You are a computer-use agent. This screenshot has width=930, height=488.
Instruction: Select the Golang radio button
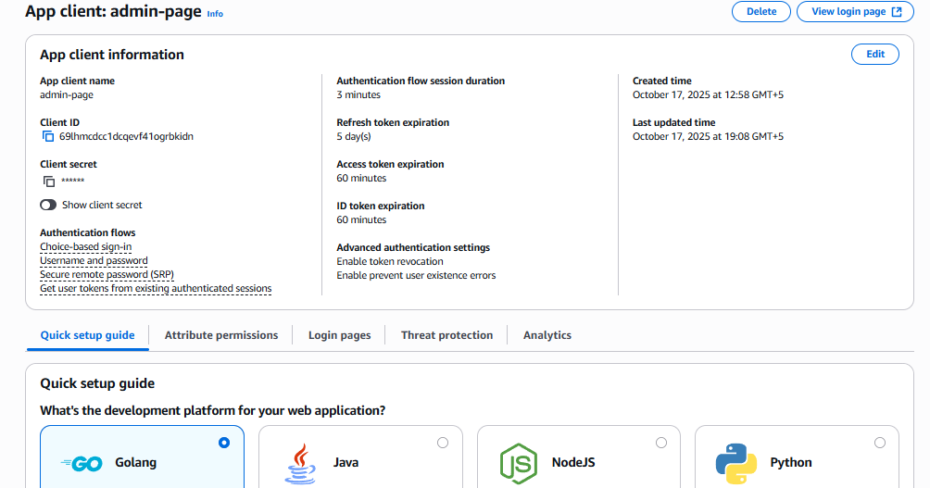[x=223, y=443]
